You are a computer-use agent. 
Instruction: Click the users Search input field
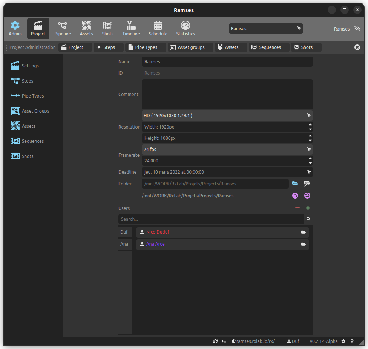(211, 219)
